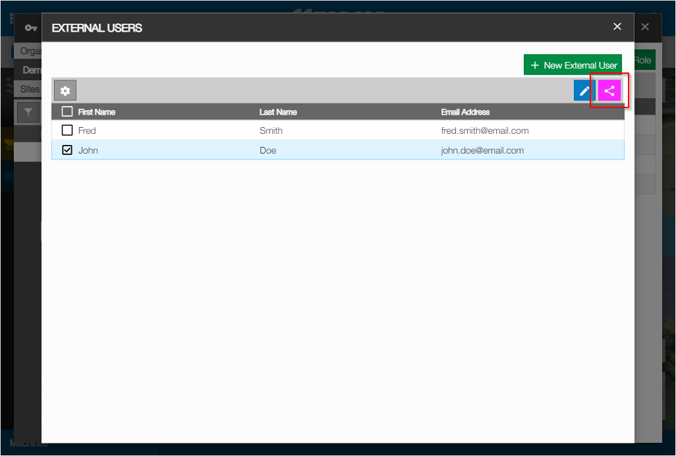Uncheck the checkbox for John
676x456 pixels.
tap(67, 150)
